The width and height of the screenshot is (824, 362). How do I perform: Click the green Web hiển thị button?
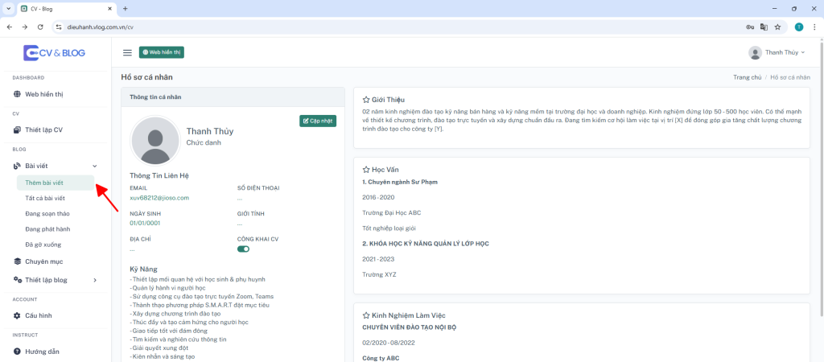(x=161, y=52)
